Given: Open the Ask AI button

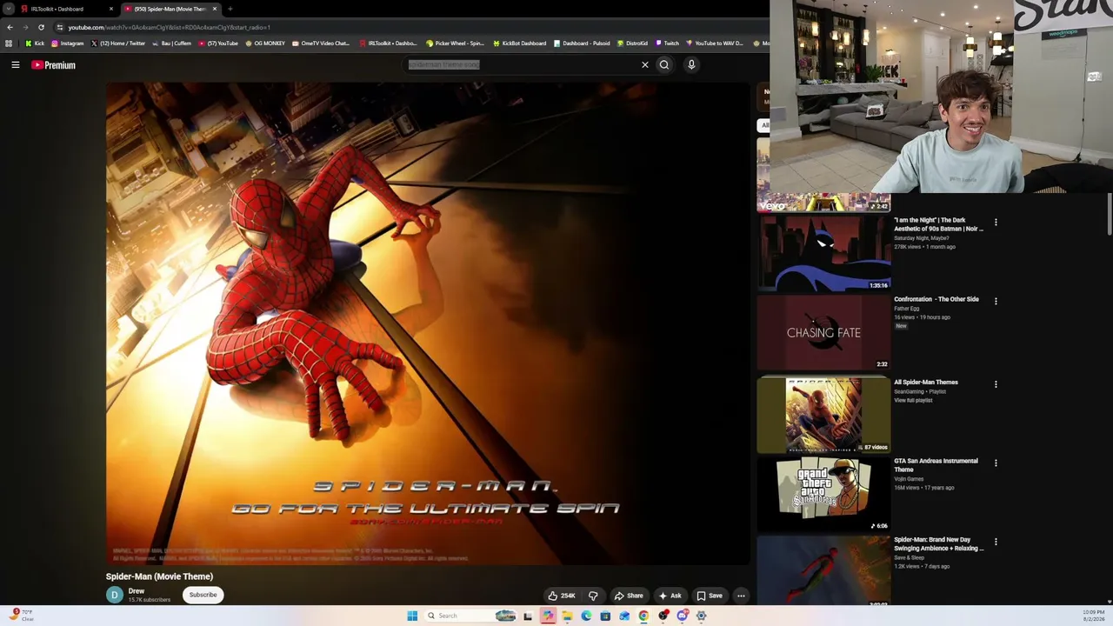Looking at the screenshot, I should click(670, 596).
